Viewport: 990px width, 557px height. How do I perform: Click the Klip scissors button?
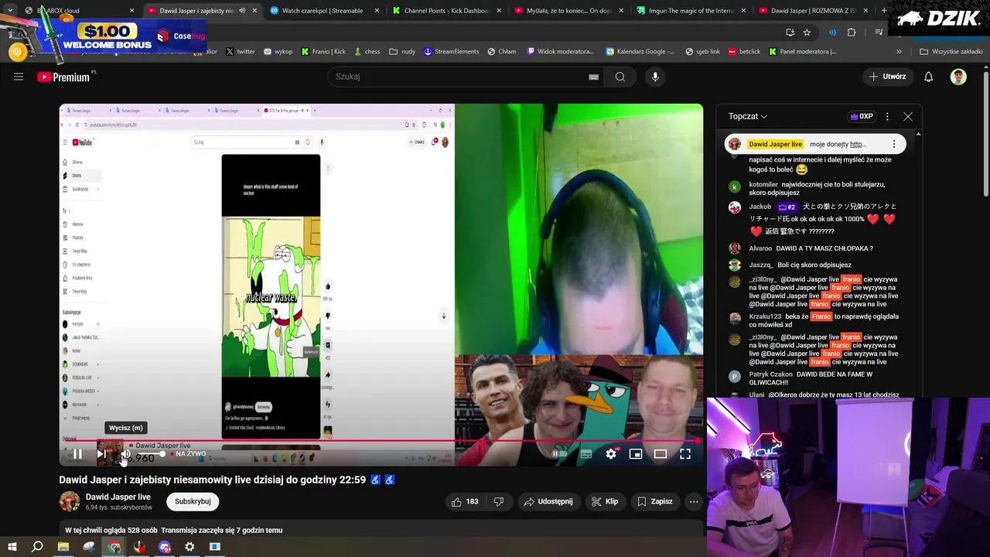(605, 501)
